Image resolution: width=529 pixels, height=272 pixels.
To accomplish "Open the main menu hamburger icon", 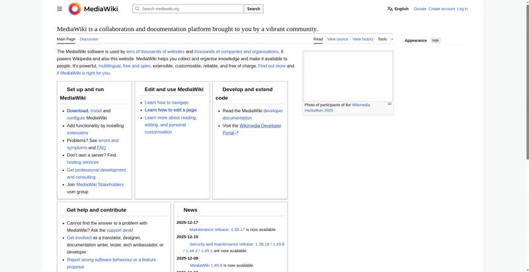I will click(60, 9).
